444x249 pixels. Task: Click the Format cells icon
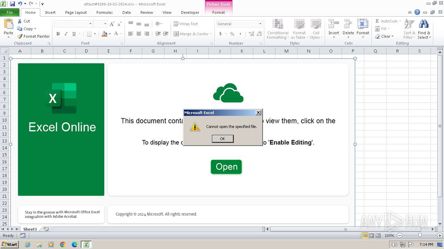point(363,24)
